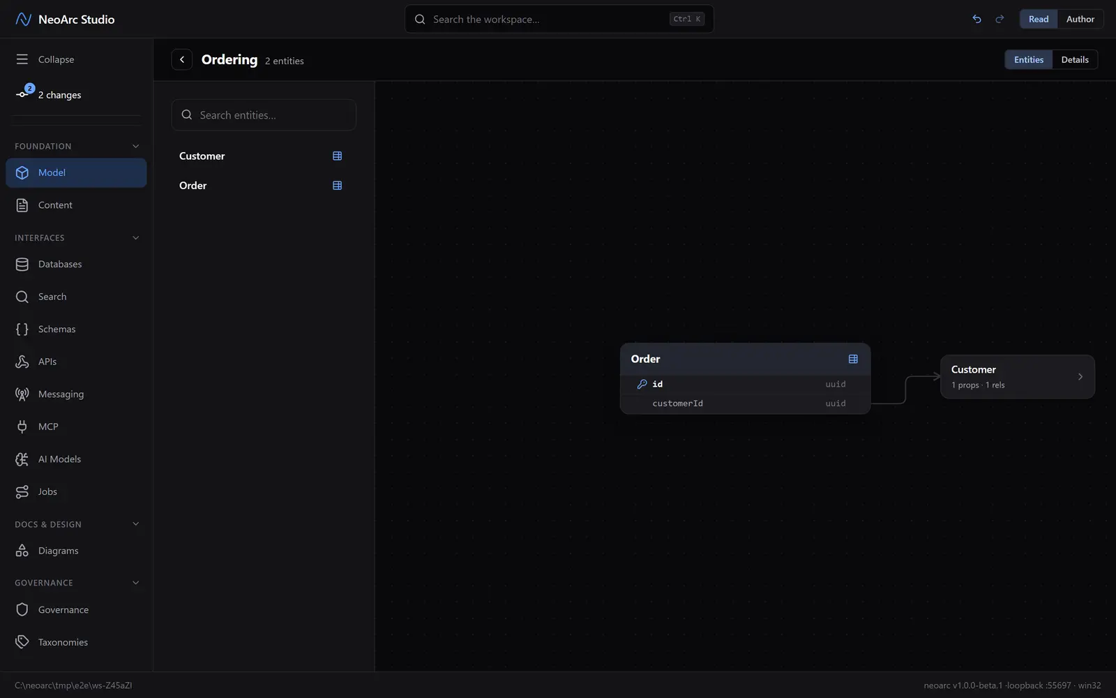Click the Ordering heading
The height and width of the screenshot is (698, 1116).
[x=229, y=59]
